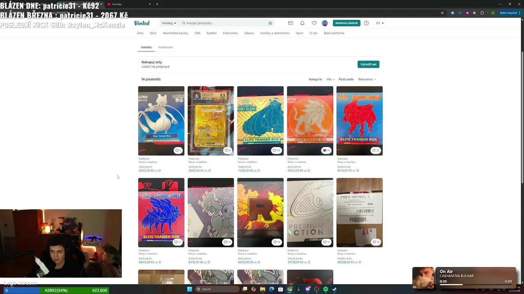This screenshot has height=294, width=524.
Task: Open the Vinted messages inbox icon
Action: [290, 23]
